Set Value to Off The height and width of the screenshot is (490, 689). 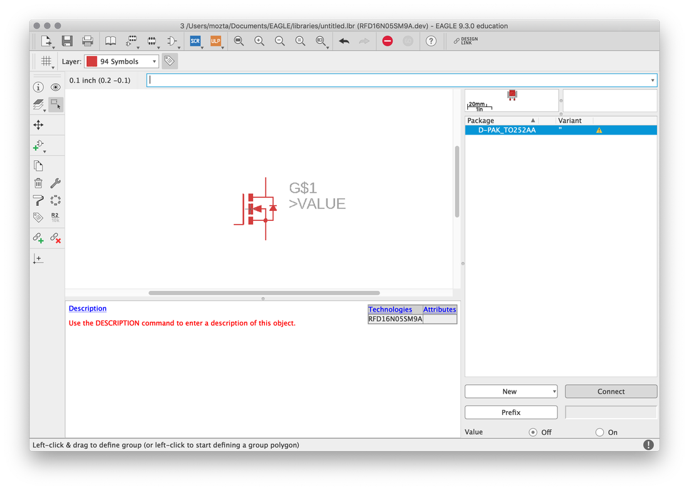click(533, 432)
